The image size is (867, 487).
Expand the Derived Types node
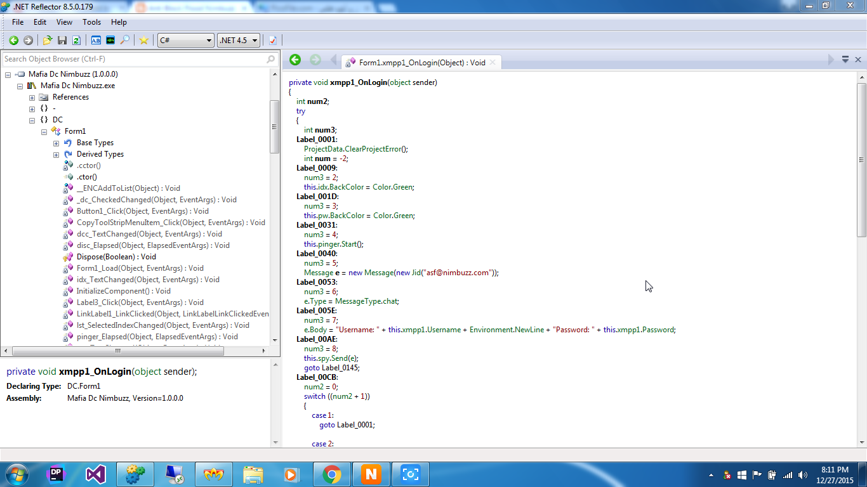coord(56,155)
